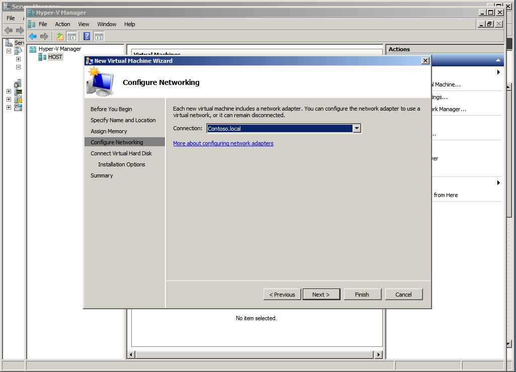Toggle the Show/Hide Console Tree toolbar icon
This screenshot has height=372, width=516.
72,37
